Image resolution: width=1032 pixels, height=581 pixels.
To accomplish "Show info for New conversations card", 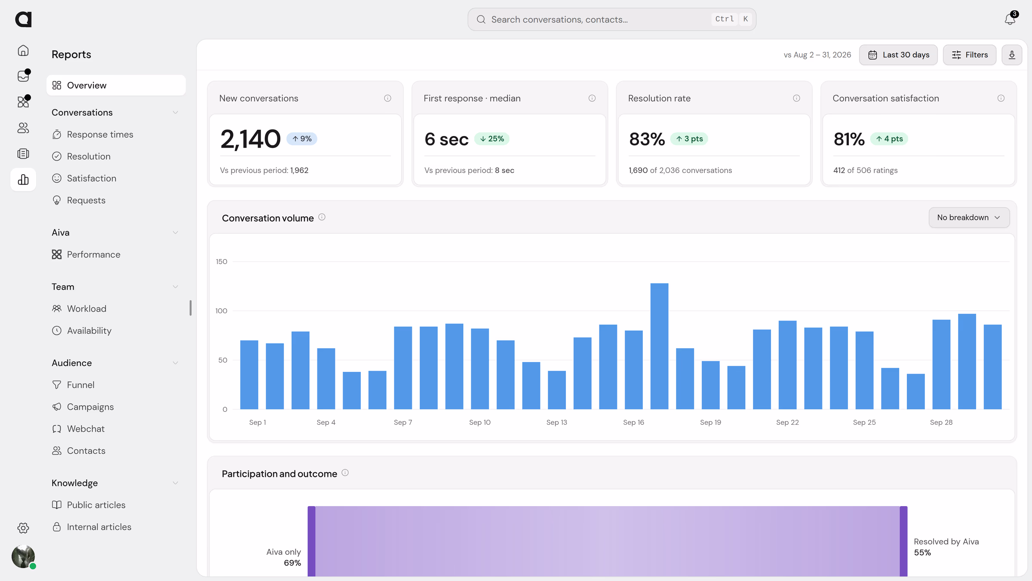I will coord(387,98).
